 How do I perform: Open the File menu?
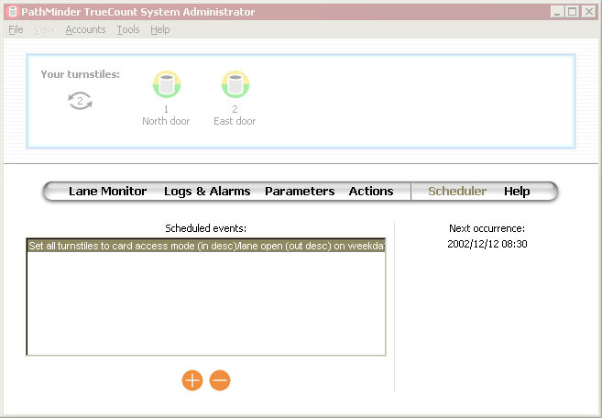click(16, 29)
